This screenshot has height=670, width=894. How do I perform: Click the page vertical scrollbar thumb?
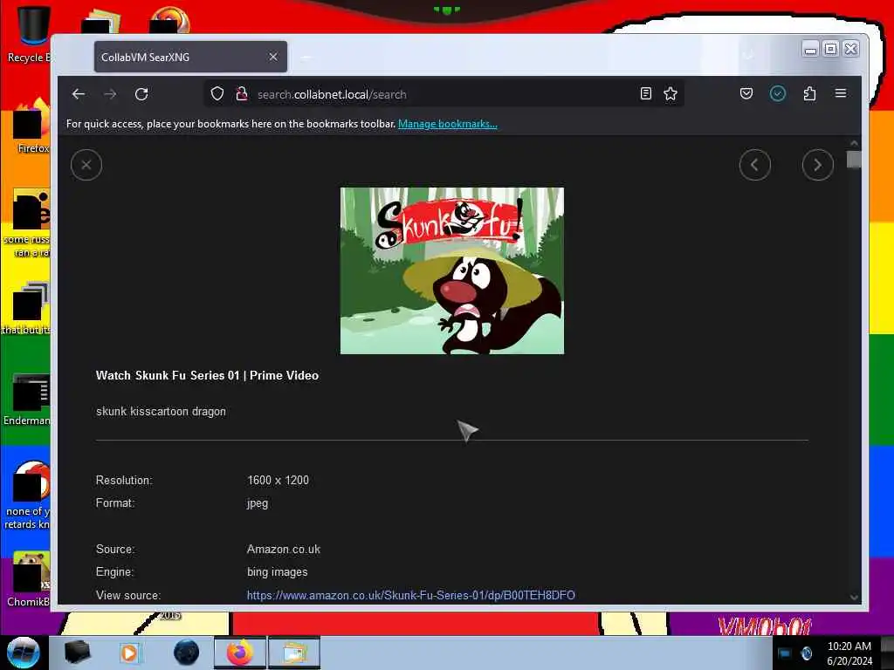pos(854,160)
